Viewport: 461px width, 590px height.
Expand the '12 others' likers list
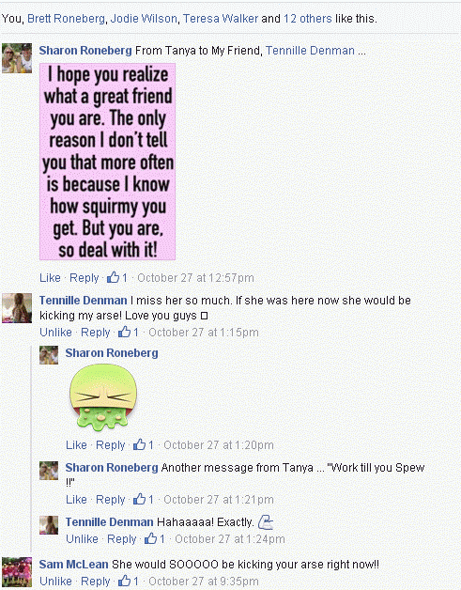pos(308,19)
